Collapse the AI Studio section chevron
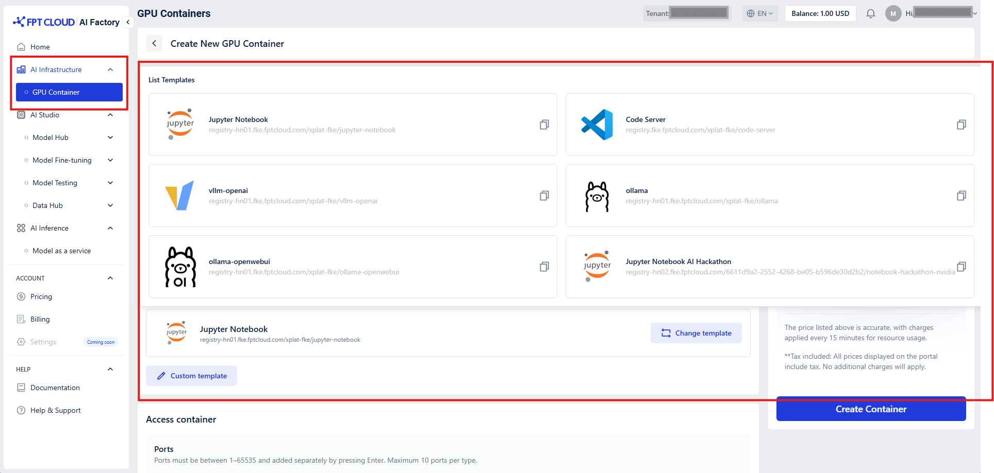The image size is (994, 473). tap(110, 115)
